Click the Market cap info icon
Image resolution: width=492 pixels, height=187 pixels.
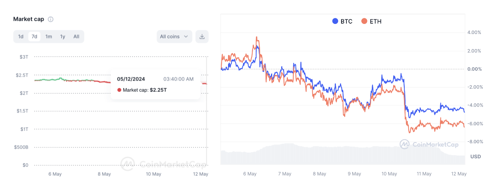point(51,19)
